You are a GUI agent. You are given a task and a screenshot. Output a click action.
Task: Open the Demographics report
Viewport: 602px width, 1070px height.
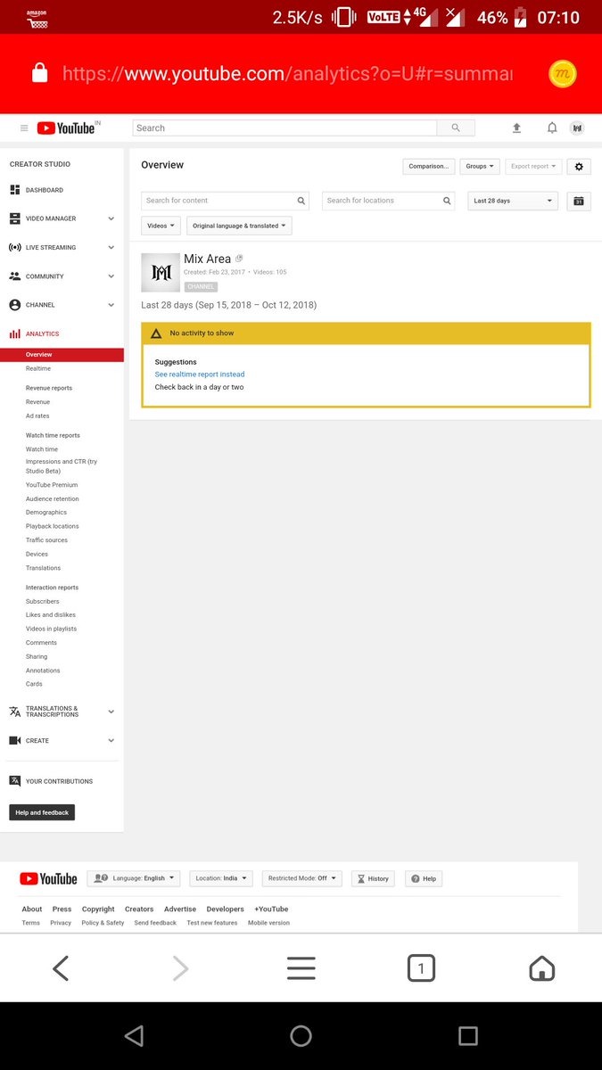tap(46, 513)
